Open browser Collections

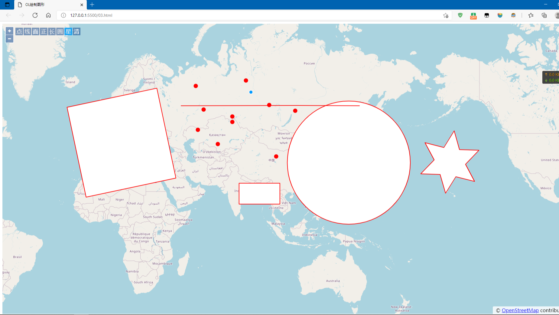click(x=544, y=15)
